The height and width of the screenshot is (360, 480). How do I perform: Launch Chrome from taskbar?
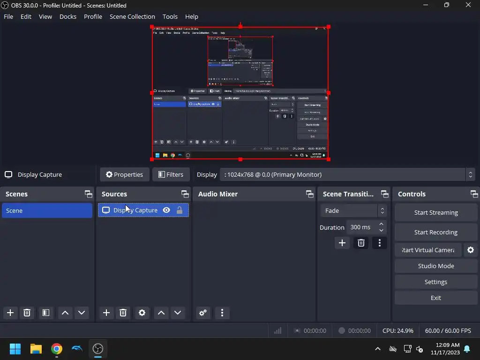click(x=56, y=349)
